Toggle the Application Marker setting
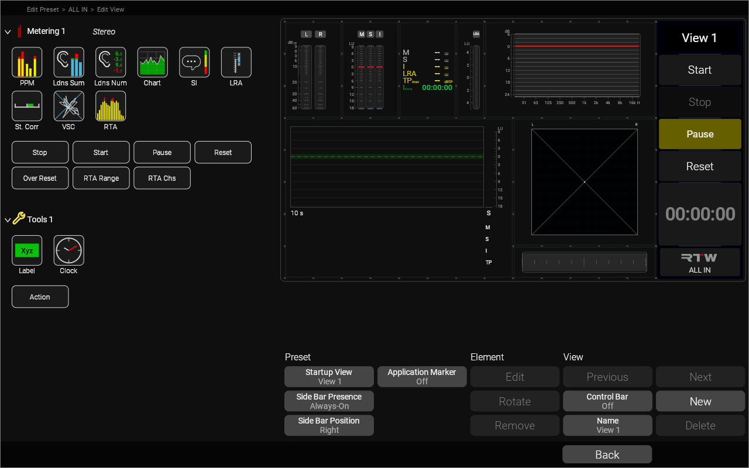 point(422,377)
